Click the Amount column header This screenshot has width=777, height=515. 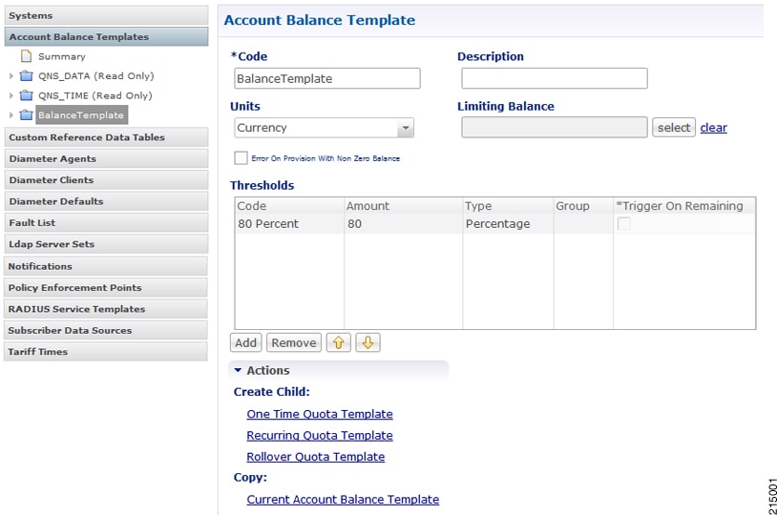click(x=404, y=206)
